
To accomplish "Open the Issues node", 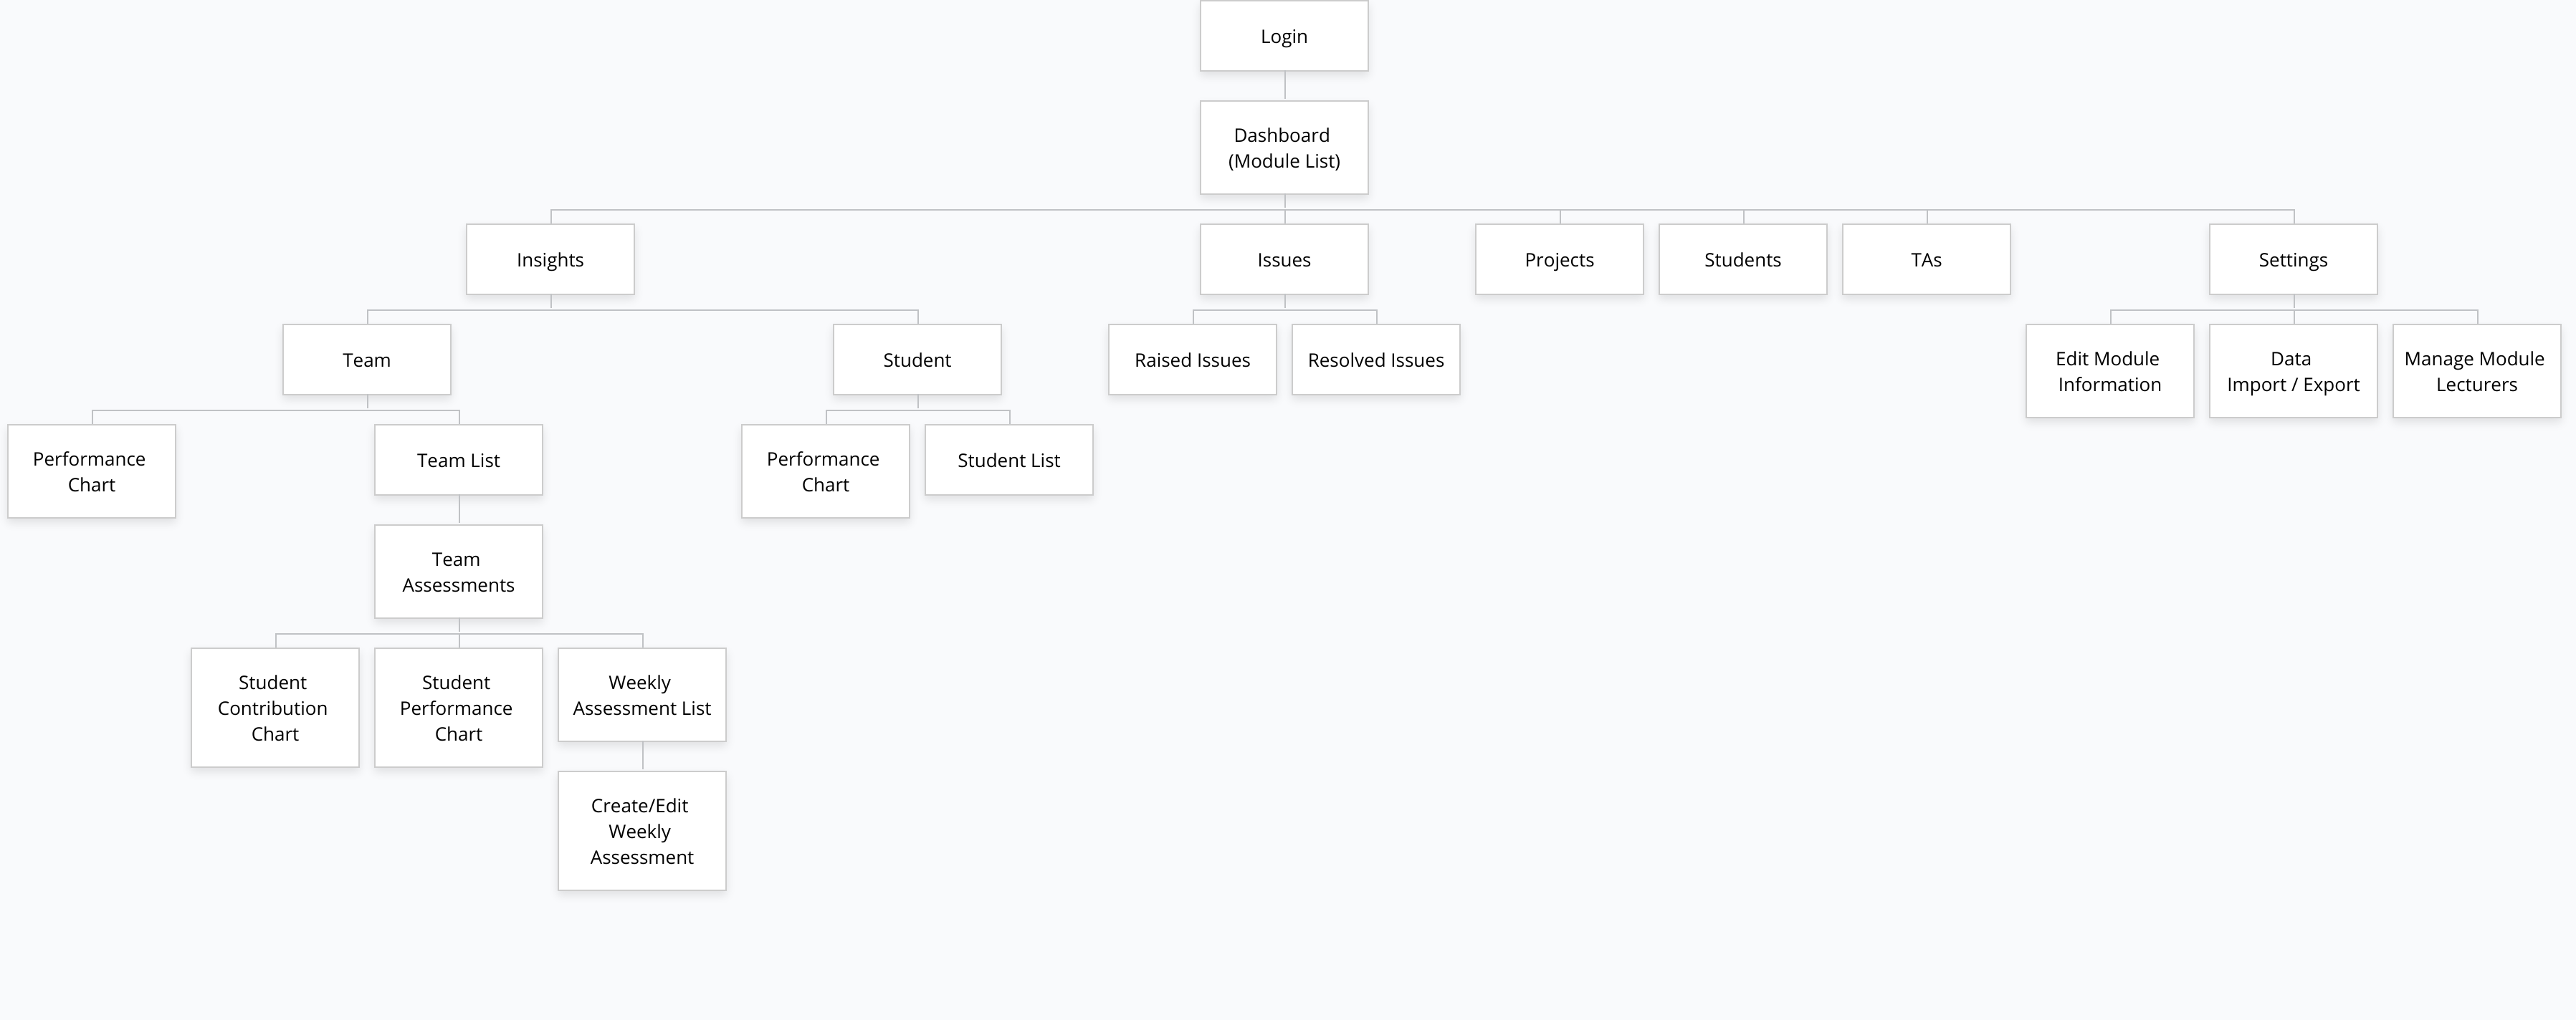I will 1284,260.
